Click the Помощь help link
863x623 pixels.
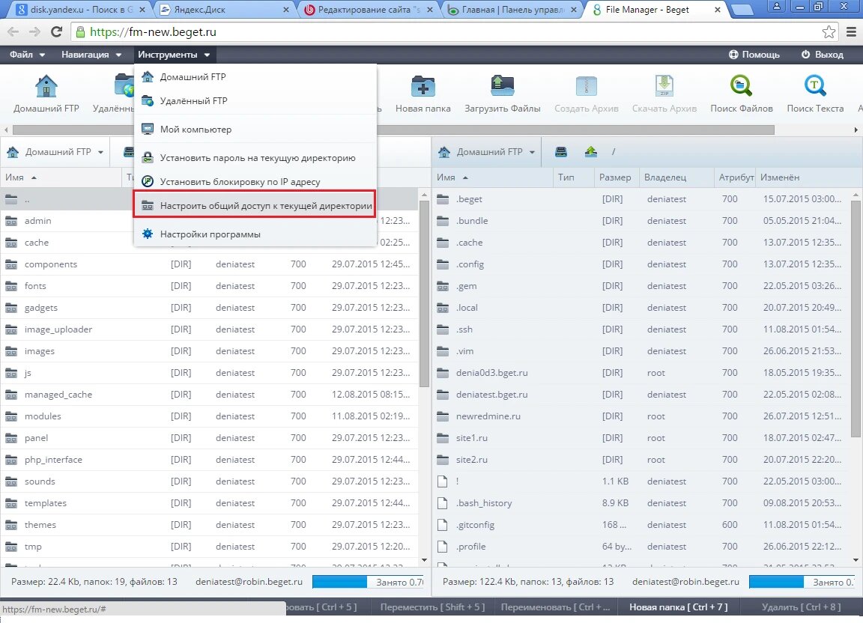click(x=754, y=55)
